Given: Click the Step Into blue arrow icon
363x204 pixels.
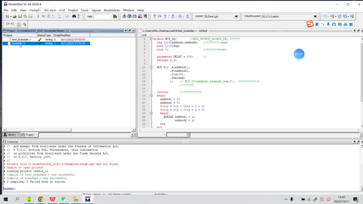Looking at the screenshot, I should pos(155,16).
